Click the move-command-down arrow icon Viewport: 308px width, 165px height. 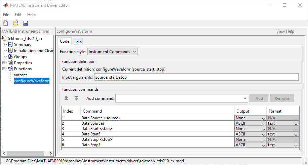[x=76, y=98]
